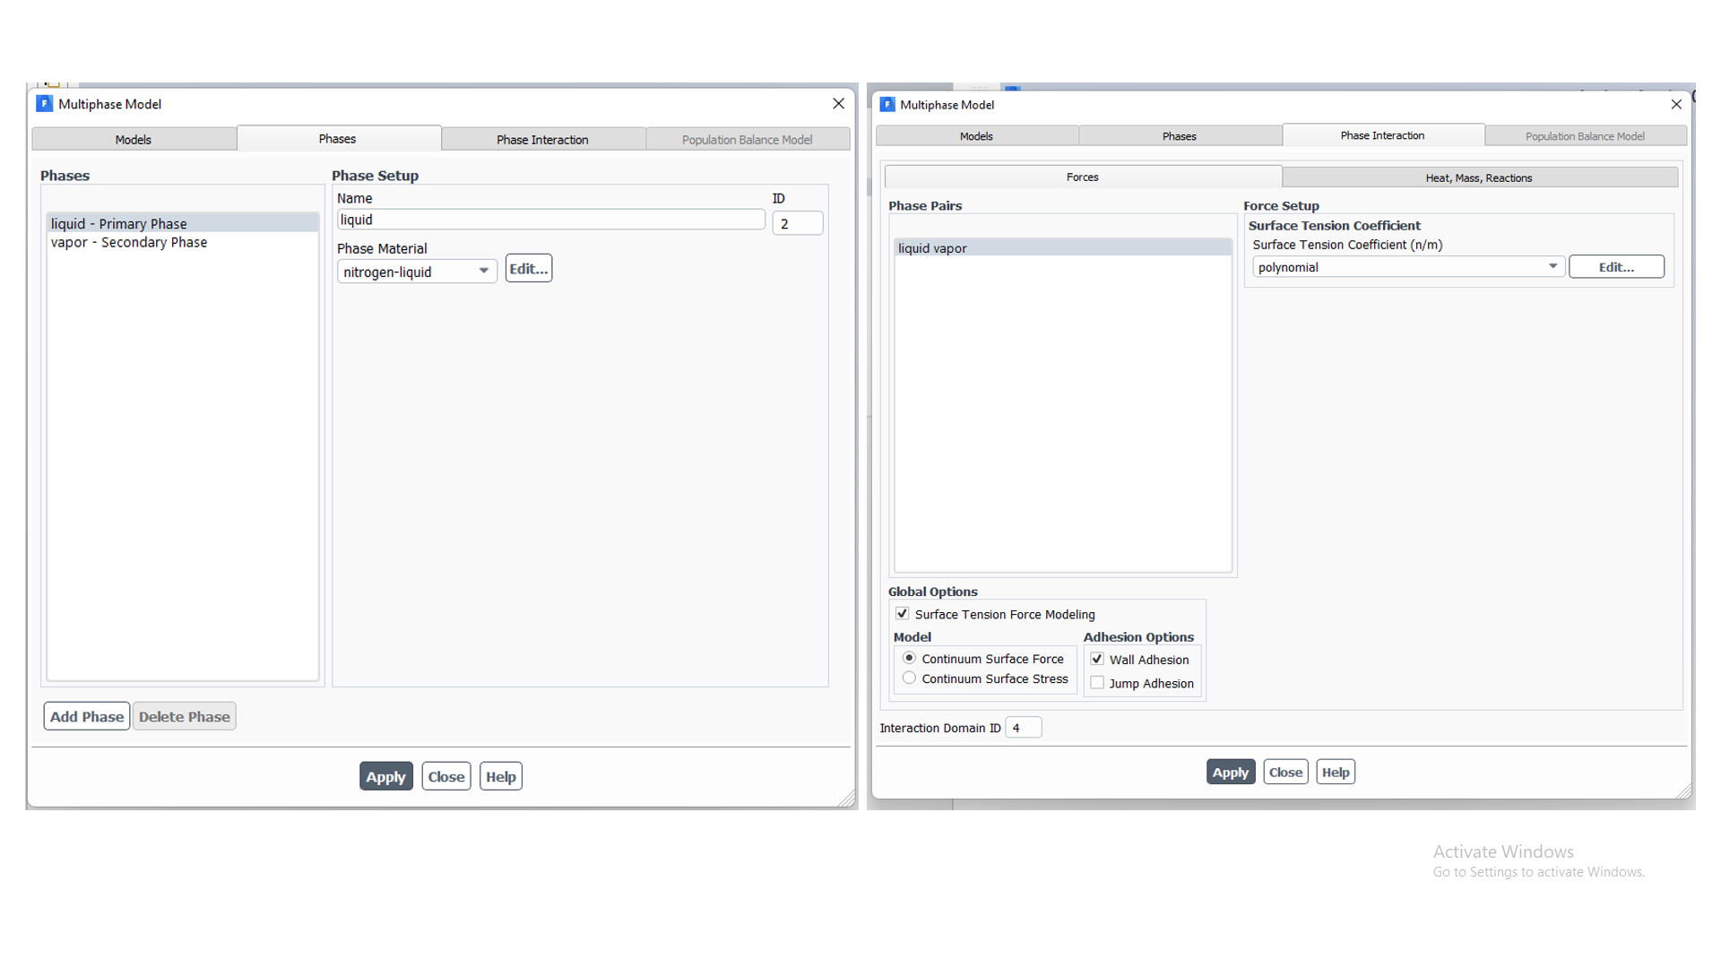This screenshot has width=1721, height=968.
Task: Enable Jump Adhesion checkbox
Action: pos(1097,683)
